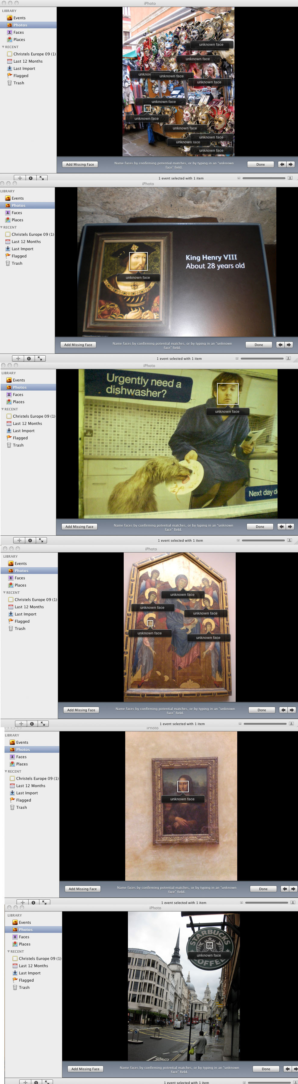The height and width of the screenshot is (1084, 298).
Task: Open Places in Madonna painting window sidebar
Action: click(x=20, y=585)
